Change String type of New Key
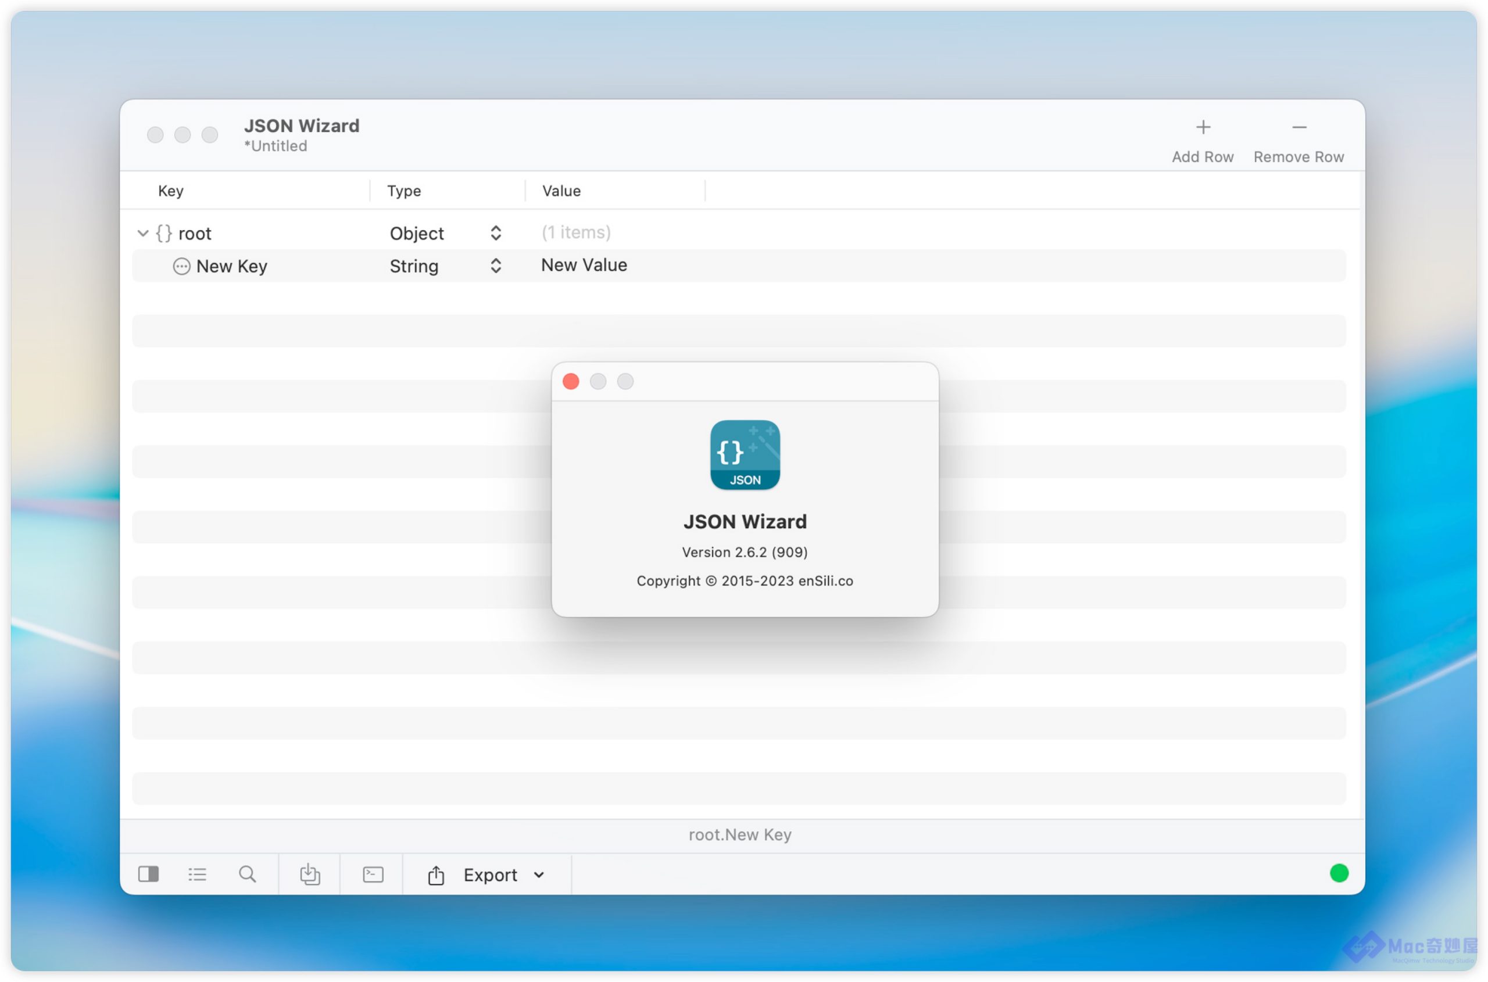This screenshot has width=1488, height=982. point(495,266)
